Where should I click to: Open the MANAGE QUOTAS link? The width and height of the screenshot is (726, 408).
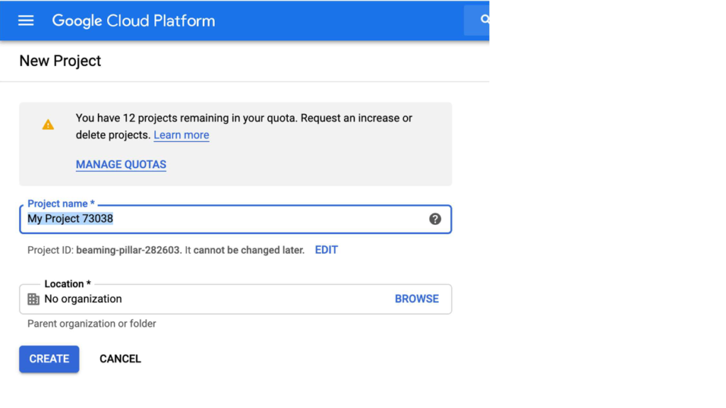pyautogui.click(x=121, y=165)
